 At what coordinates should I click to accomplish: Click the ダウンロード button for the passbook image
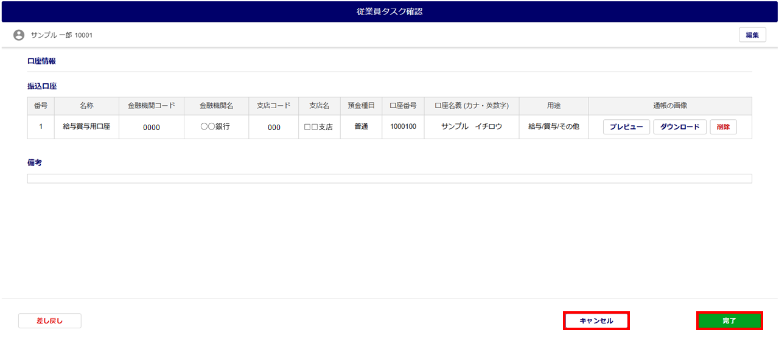point(680,127)
